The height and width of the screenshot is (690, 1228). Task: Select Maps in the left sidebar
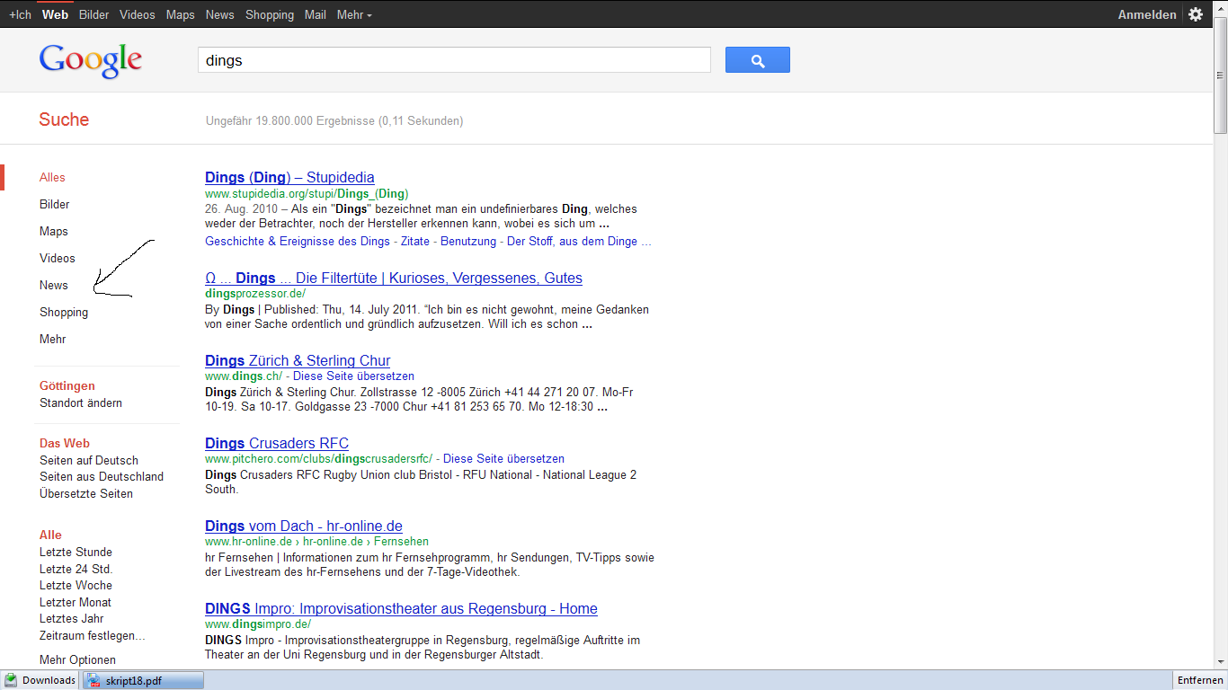[54, 231]
